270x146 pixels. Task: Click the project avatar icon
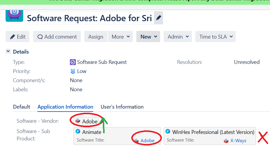(x=14, y=16)
